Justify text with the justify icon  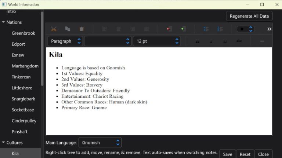point(147,29)
